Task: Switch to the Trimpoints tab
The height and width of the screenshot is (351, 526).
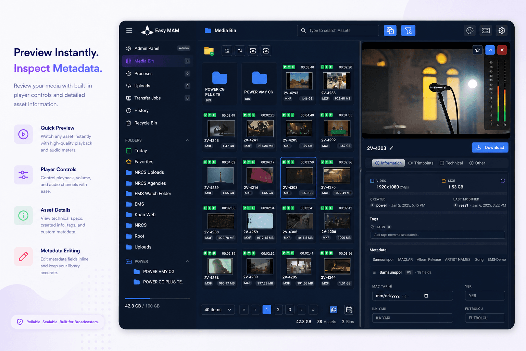Action: [421, 163]
